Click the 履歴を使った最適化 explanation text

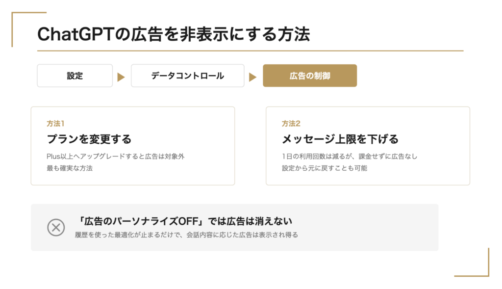[x=186, y=235]
